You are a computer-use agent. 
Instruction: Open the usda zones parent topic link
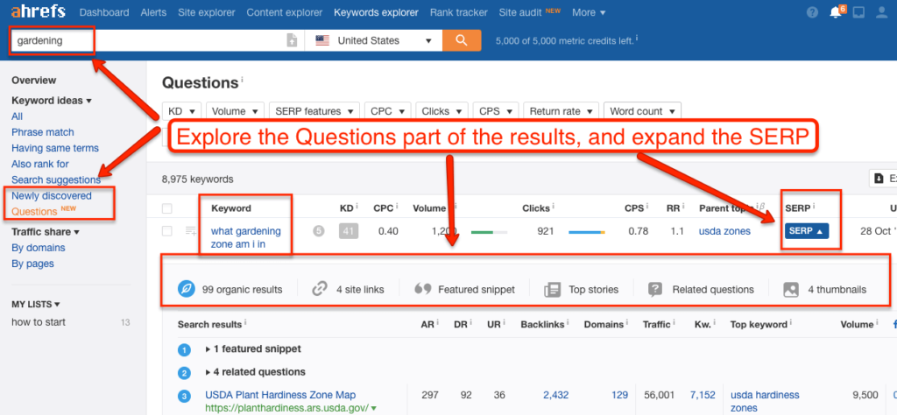724,231
